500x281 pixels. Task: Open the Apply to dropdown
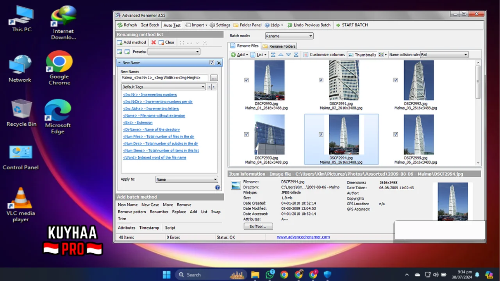[x=187, y=180]
